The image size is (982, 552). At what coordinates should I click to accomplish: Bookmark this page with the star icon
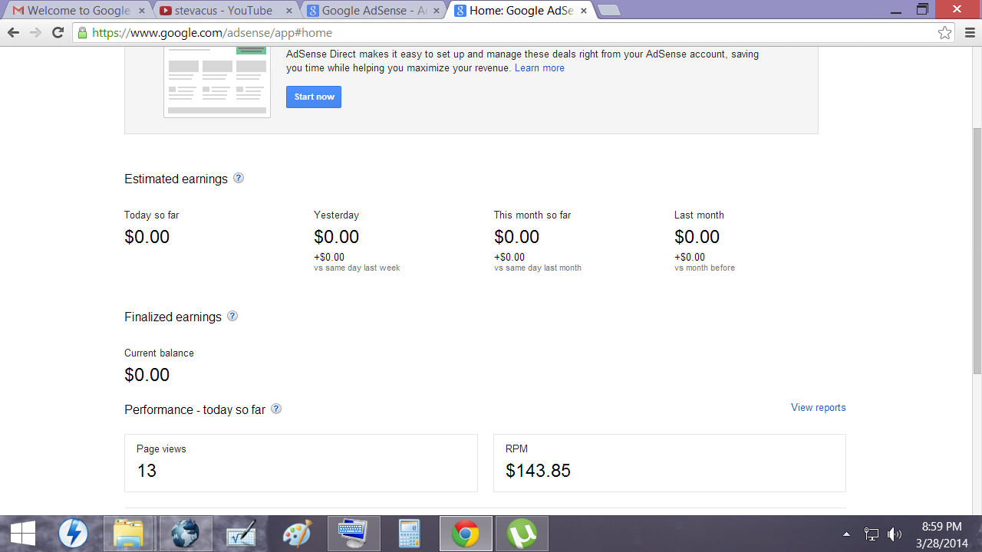point(945,33)
